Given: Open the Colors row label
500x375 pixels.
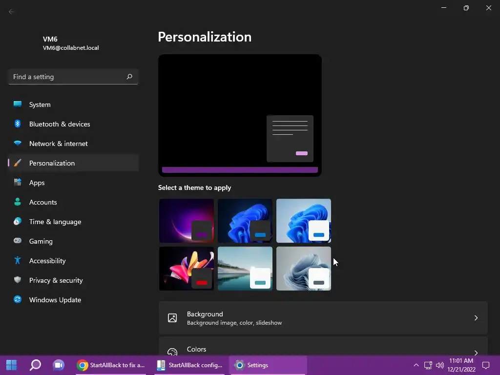Looking at the screenshot, I should tap(196, 349).
